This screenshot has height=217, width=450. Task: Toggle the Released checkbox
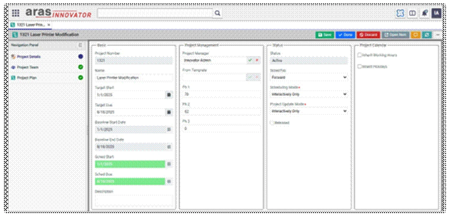click(272, 123)
